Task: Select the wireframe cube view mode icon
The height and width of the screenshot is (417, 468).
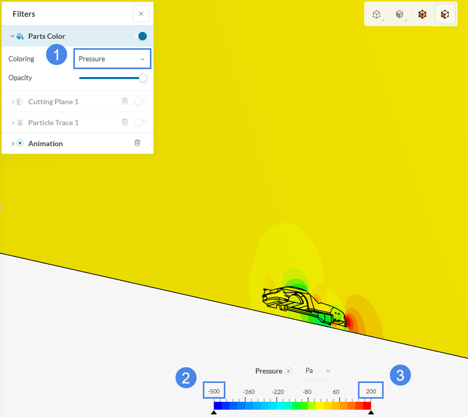Action: (x=376, y=15)
